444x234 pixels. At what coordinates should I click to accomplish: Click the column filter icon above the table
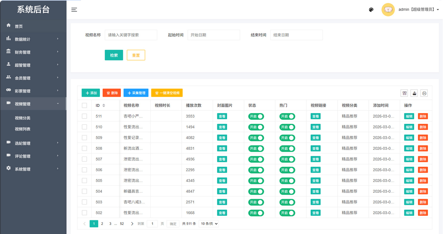pyautogui.click(x=404, y=93)
